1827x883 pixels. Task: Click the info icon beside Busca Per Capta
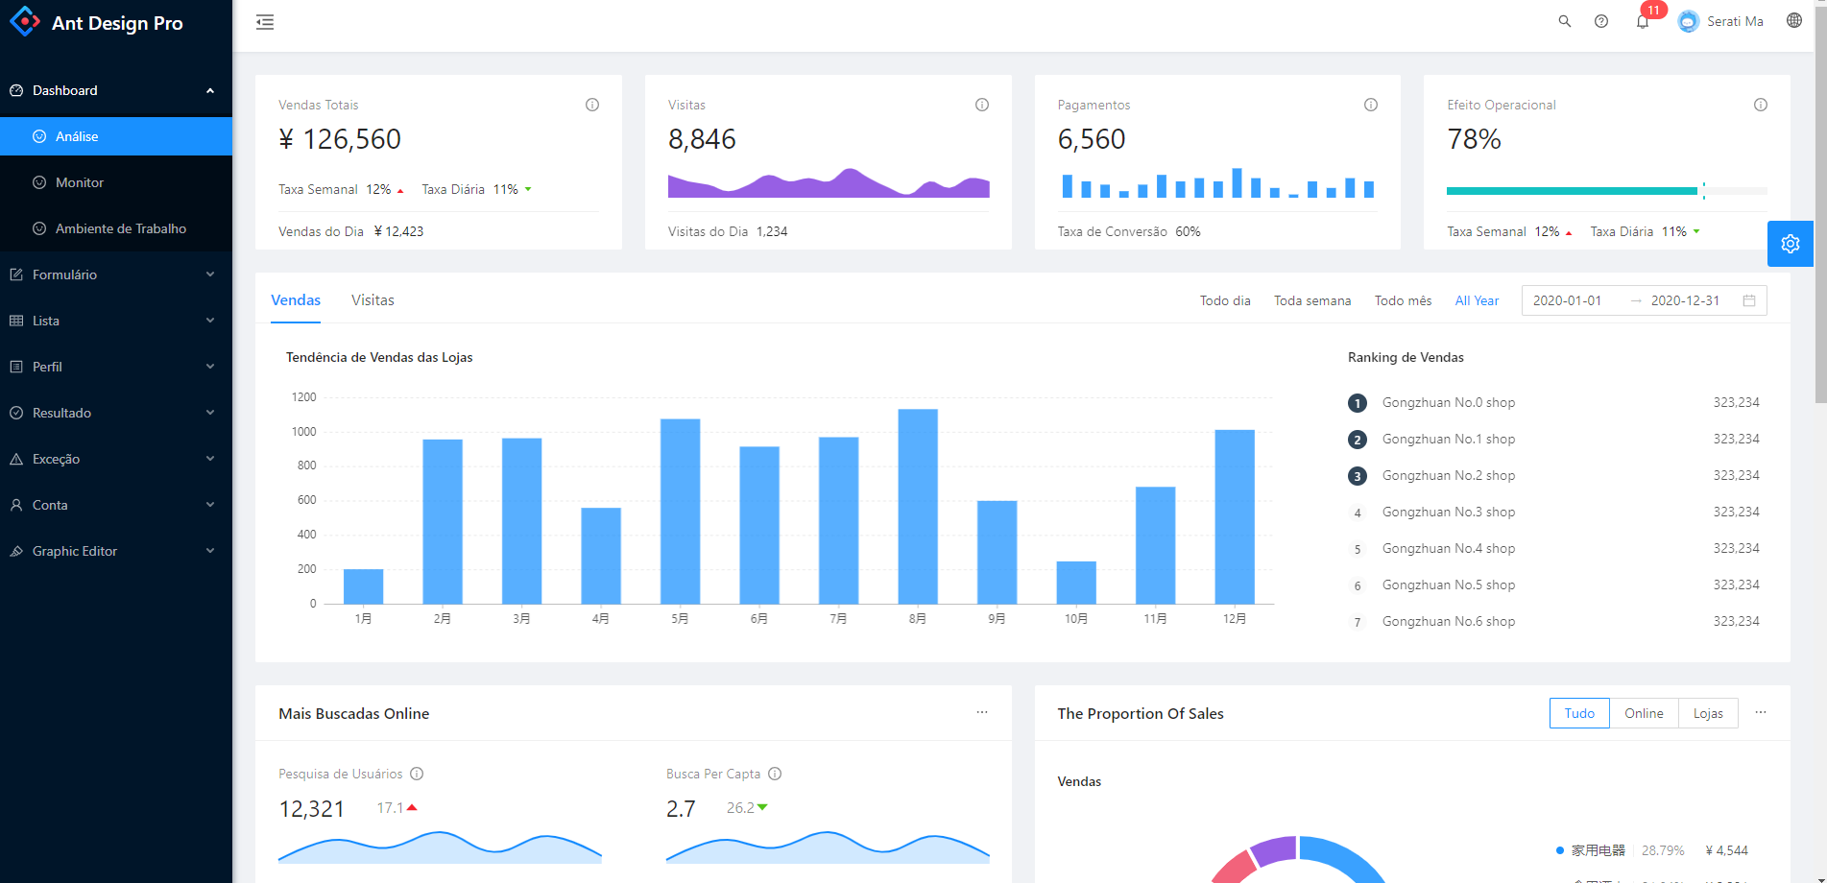click(x=775, y=774)
